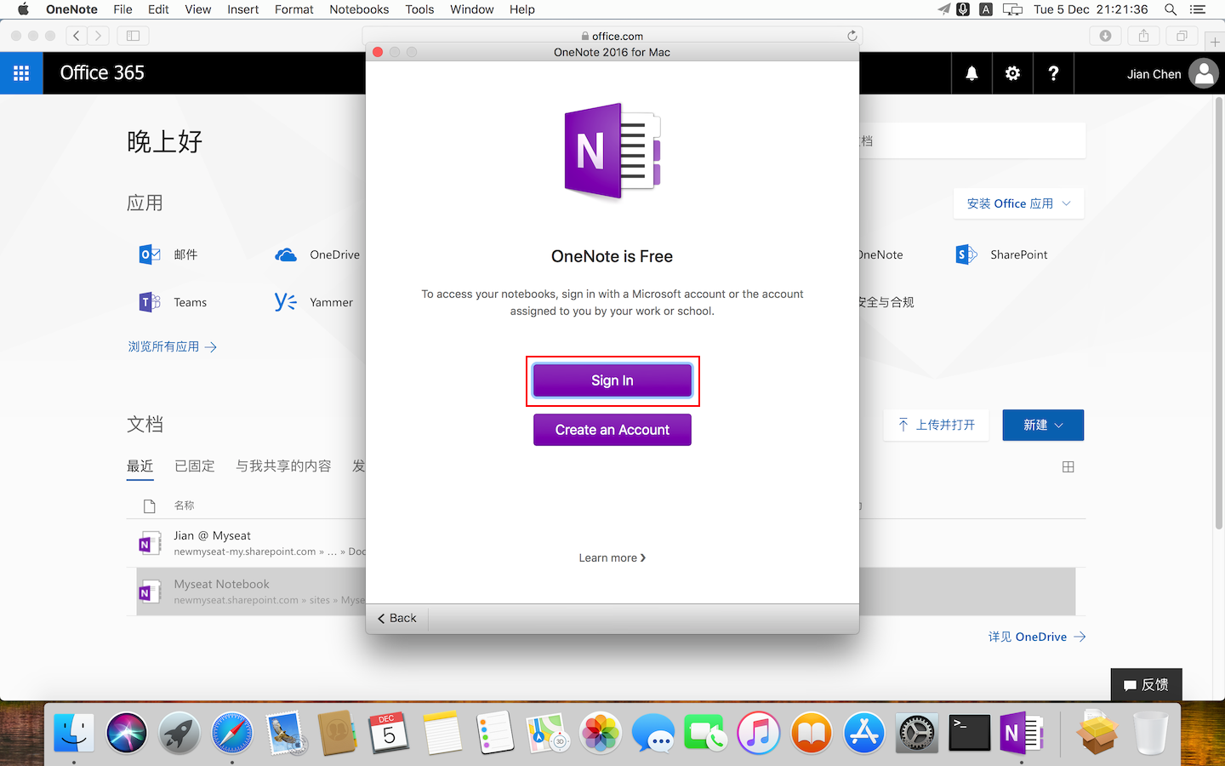This screenshot has width=1225, height=766.
Task: Open the Insert menu
Action: click(242, 9)
